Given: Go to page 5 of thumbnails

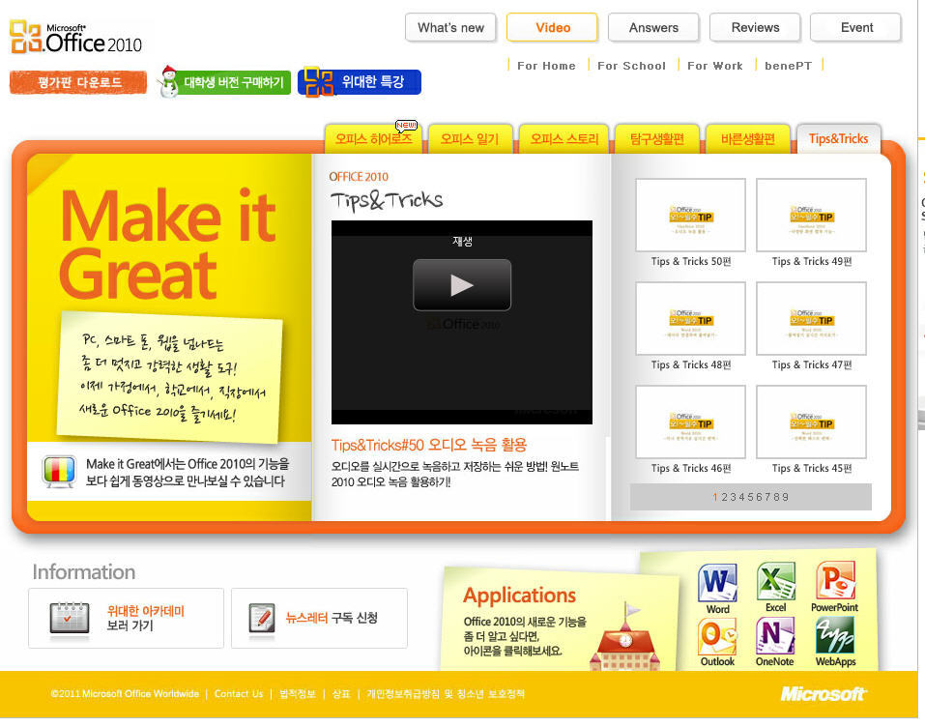Looking at the screenshot, I should [x=750, y=498].
